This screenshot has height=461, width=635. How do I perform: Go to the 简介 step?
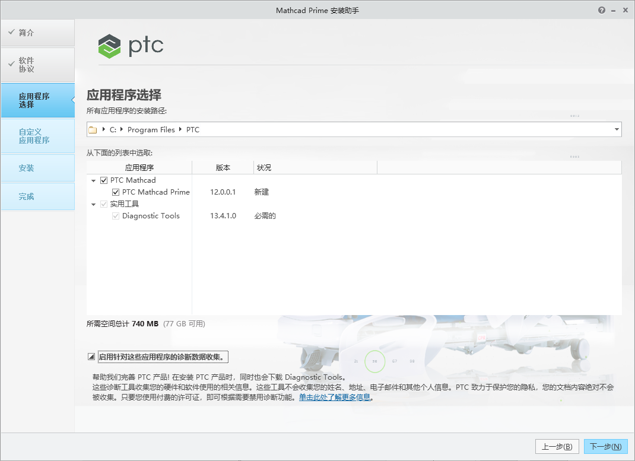click(37, 33)
